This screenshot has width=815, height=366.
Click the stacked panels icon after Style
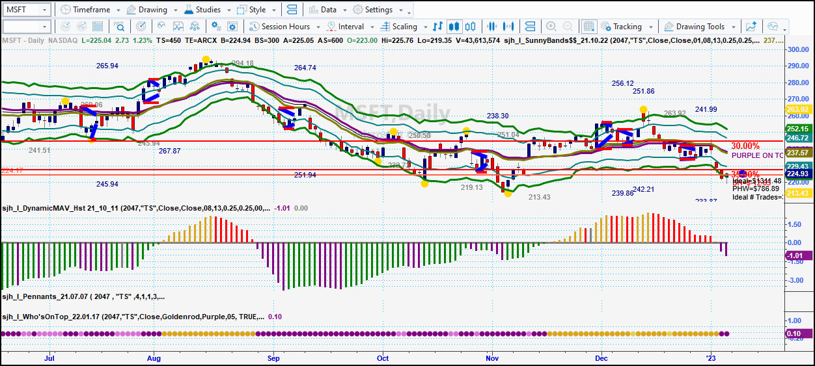(x=292, y=10)
